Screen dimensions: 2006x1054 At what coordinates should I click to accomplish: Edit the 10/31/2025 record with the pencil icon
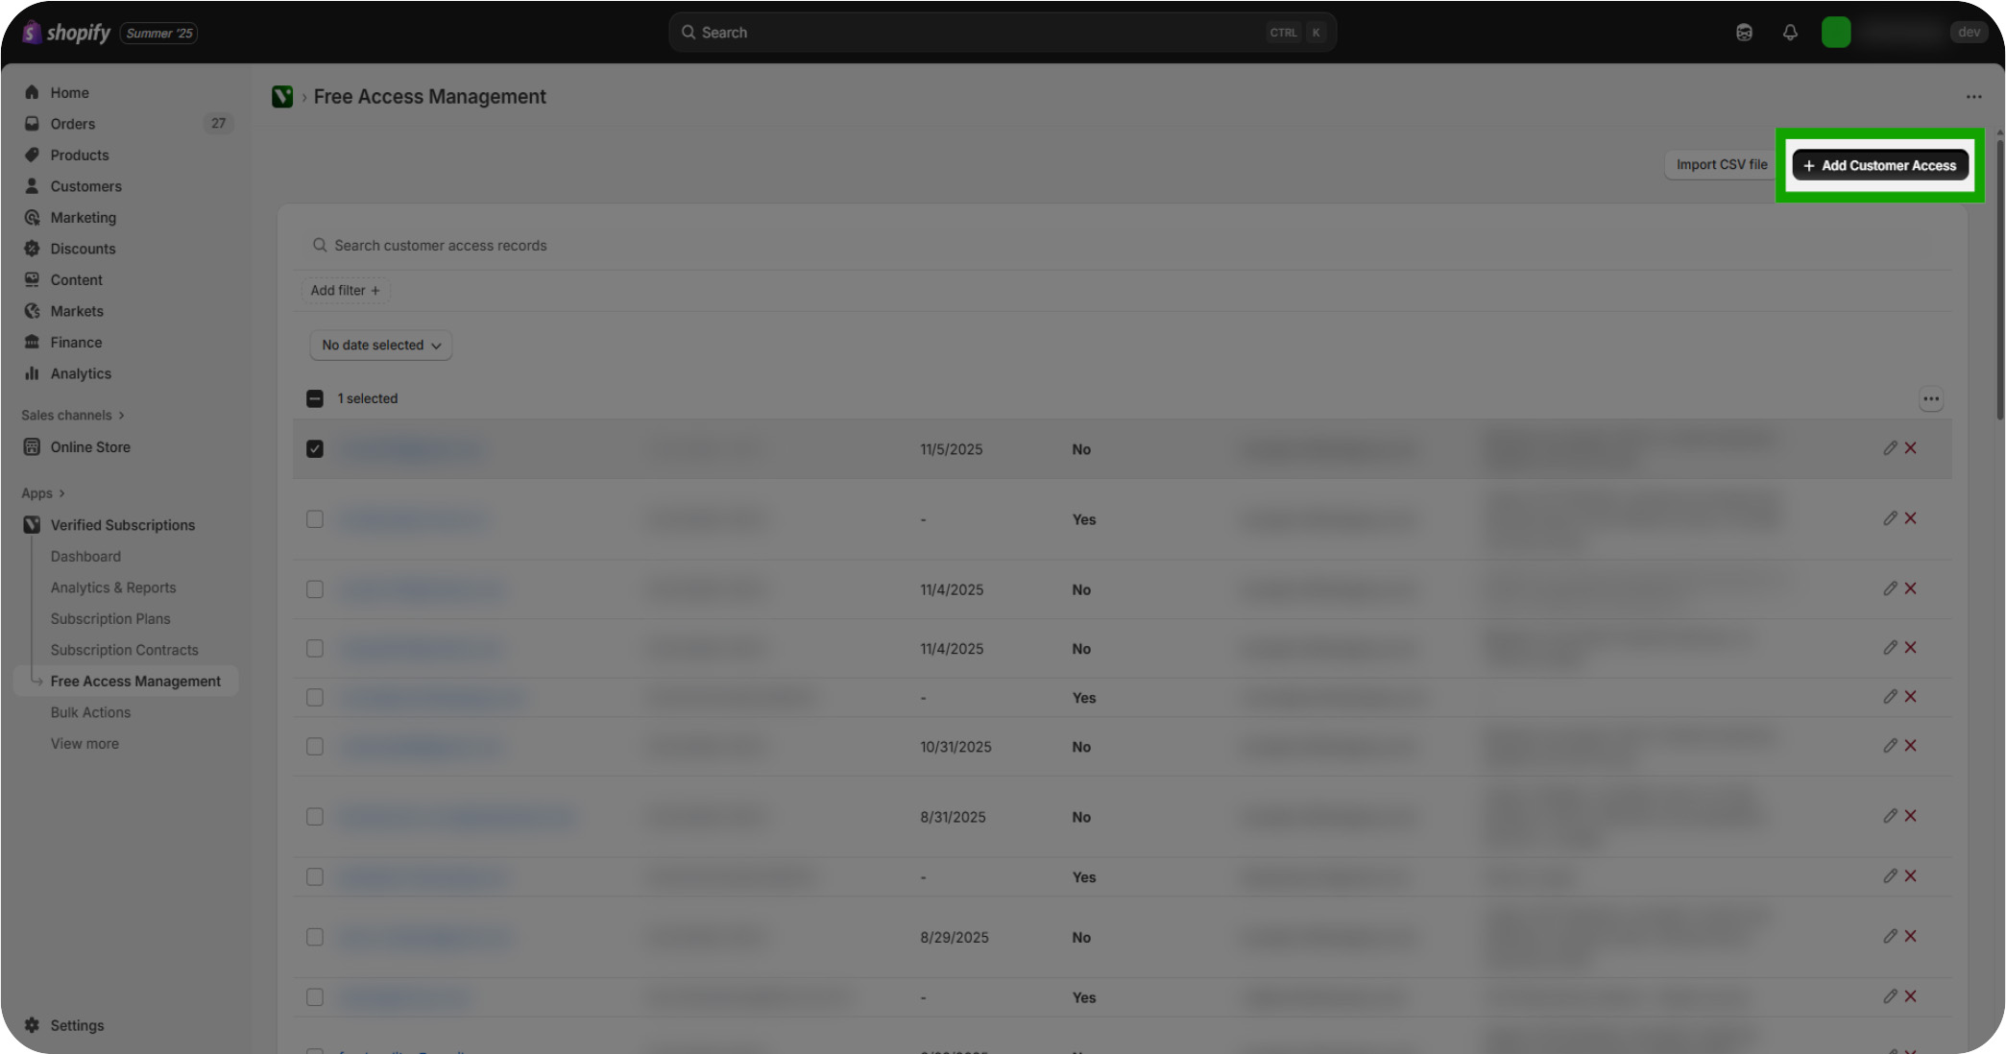1889,746
